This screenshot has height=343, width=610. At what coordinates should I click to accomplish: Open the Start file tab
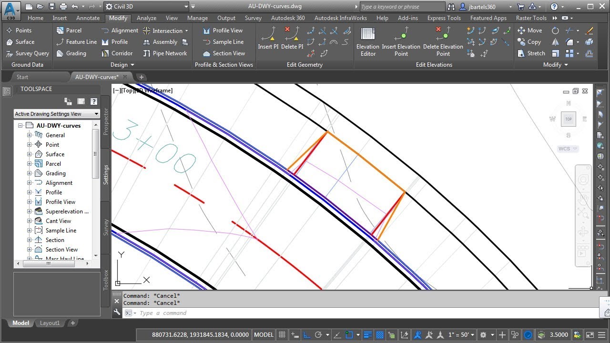22,77
